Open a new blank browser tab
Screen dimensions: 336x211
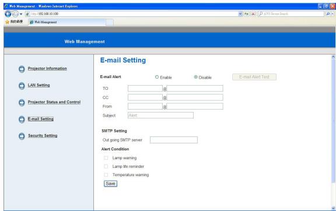click(x=110, y=22)
